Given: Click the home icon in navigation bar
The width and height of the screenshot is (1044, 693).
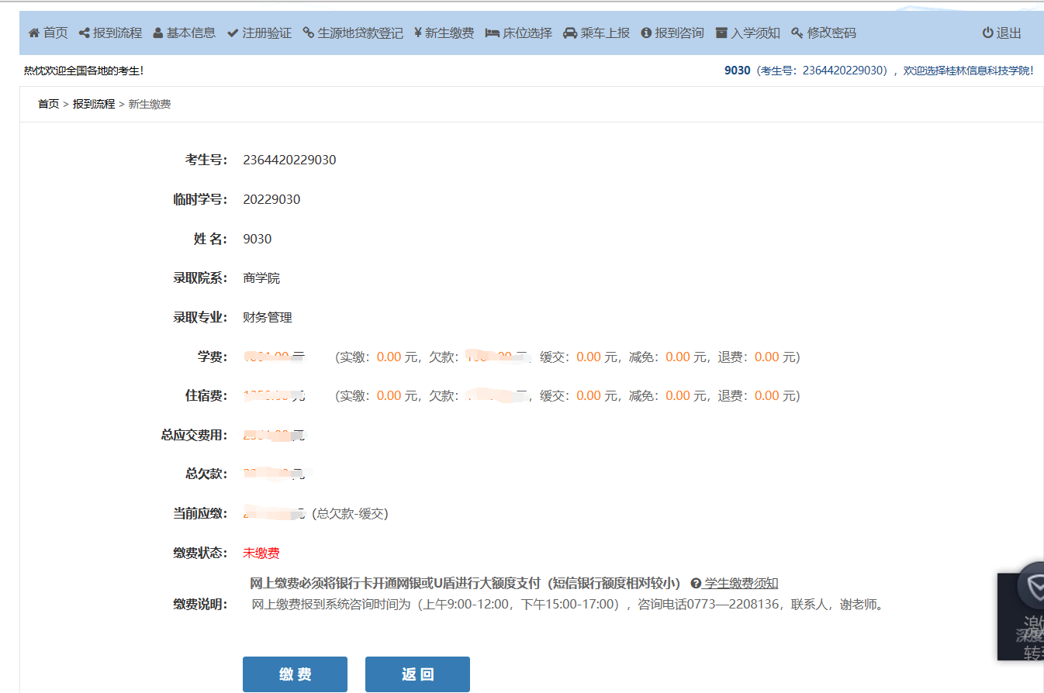Looking at the screenshot, I should pos(33,33).
